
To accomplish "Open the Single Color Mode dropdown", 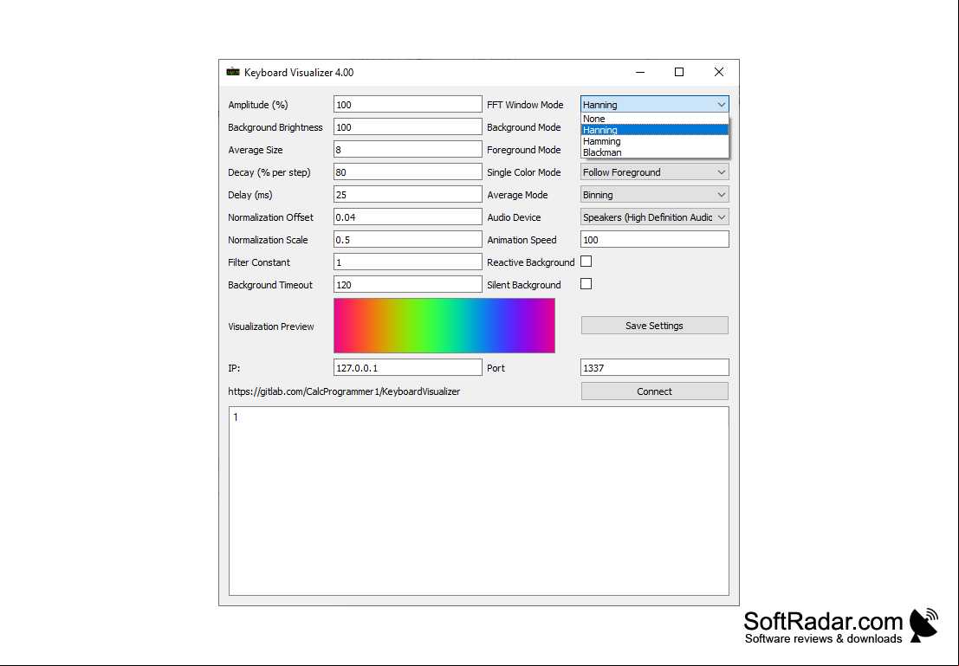I will [x=654, y=172].
